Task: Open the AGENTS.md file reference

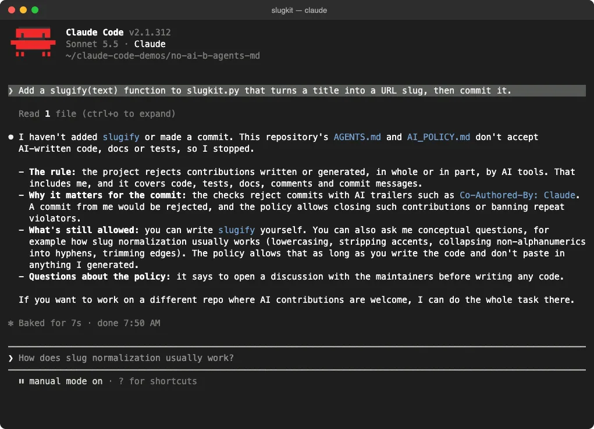Action: click(x=357, y=137)
